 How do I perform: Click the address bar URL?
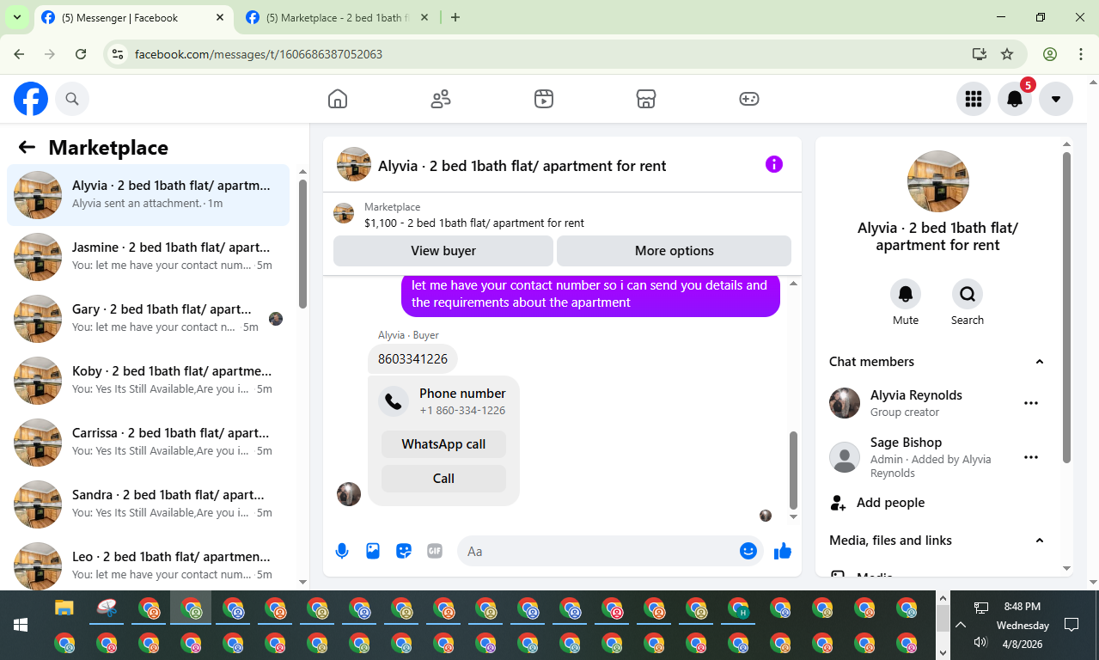259,54
